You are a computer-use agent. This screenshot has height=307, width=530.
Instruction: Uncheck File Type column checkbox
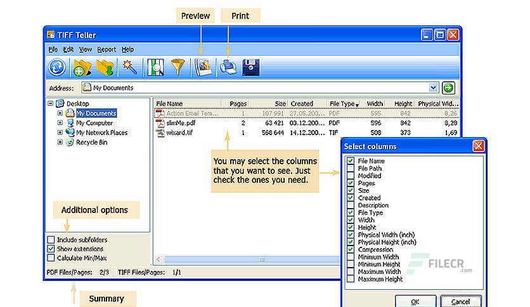click(351, 212)
